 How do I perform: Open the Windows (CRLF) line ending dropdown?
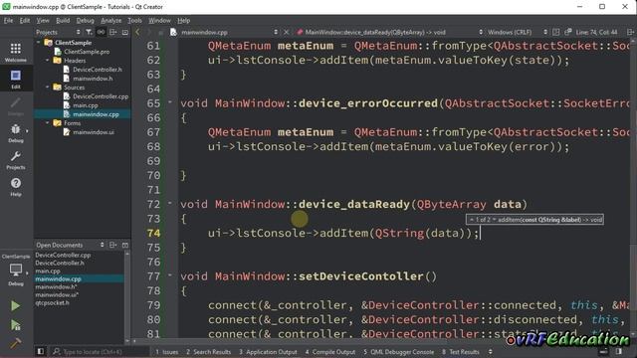coord(517,32)
